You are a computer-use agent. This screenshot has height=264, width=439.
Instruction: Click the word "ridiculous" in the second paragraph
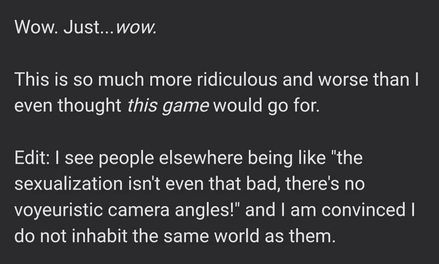(x=234, y=80)
